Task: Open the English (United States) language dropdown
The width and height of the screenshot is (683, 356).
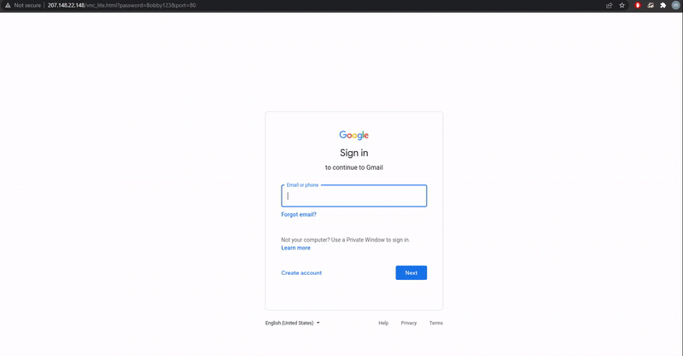Action: coord(292,323)
